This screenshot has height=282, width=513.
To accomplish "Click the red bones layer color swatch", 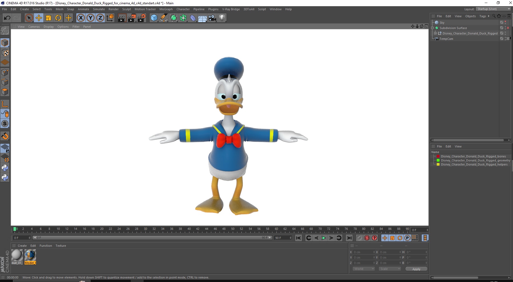I will pyautogui.click(x=438, y=156).
